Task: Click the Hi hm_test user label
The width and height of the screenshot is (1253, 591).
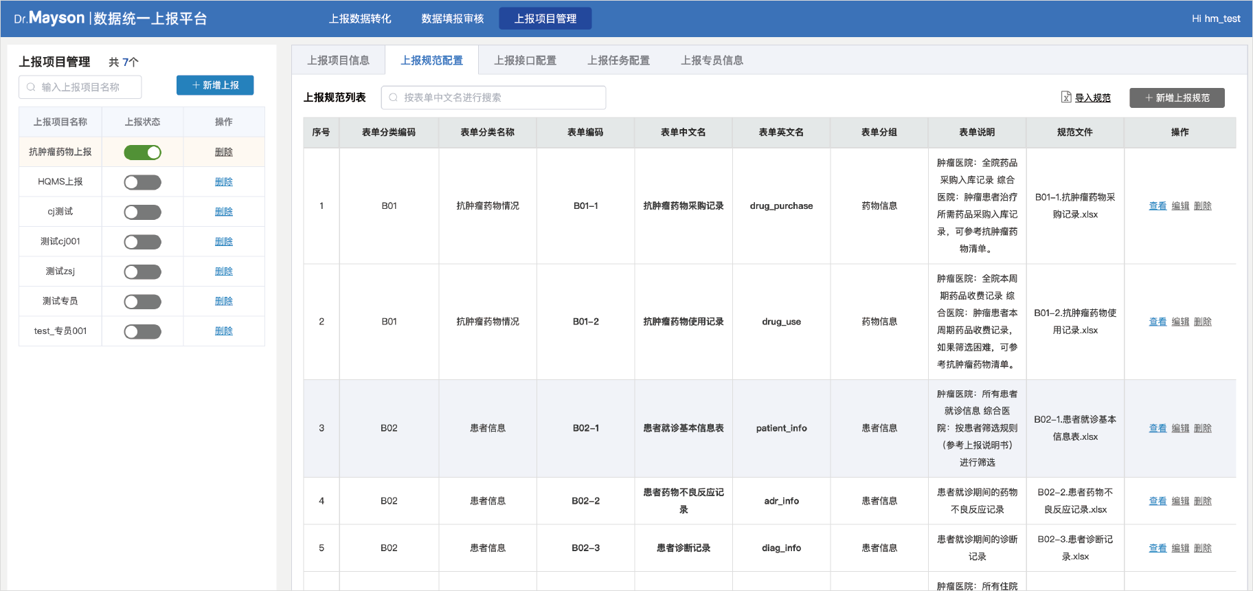Action: pyautogui.click(x=1216, y=19)
